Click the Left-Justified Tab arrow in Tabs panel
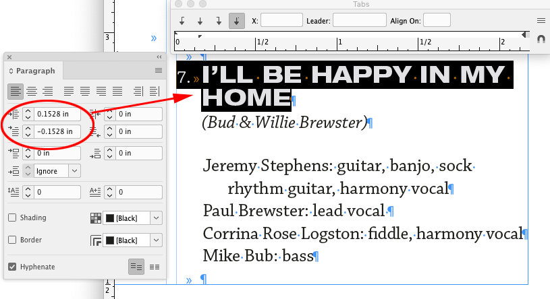Image resolution: width=550 pixels, height=299 pixels. click(x=182, y=21)
